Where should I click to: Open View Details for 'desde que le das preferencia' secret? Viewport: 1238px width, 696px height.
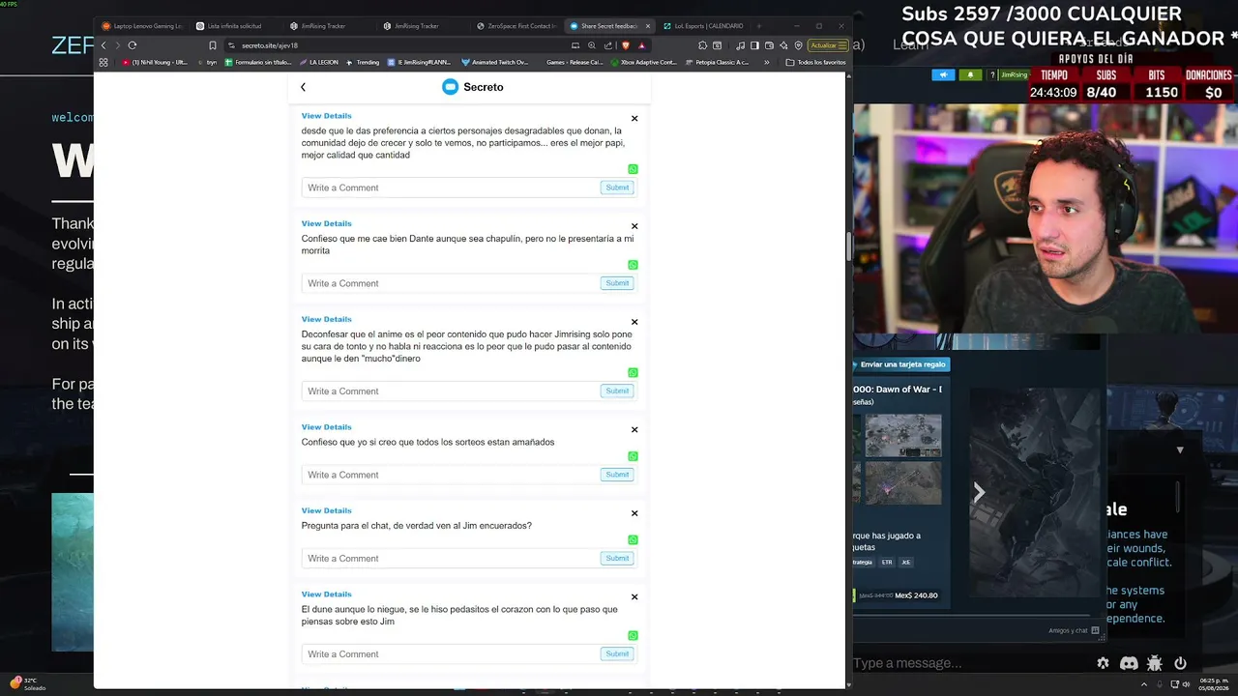click(x=326, y=116)
